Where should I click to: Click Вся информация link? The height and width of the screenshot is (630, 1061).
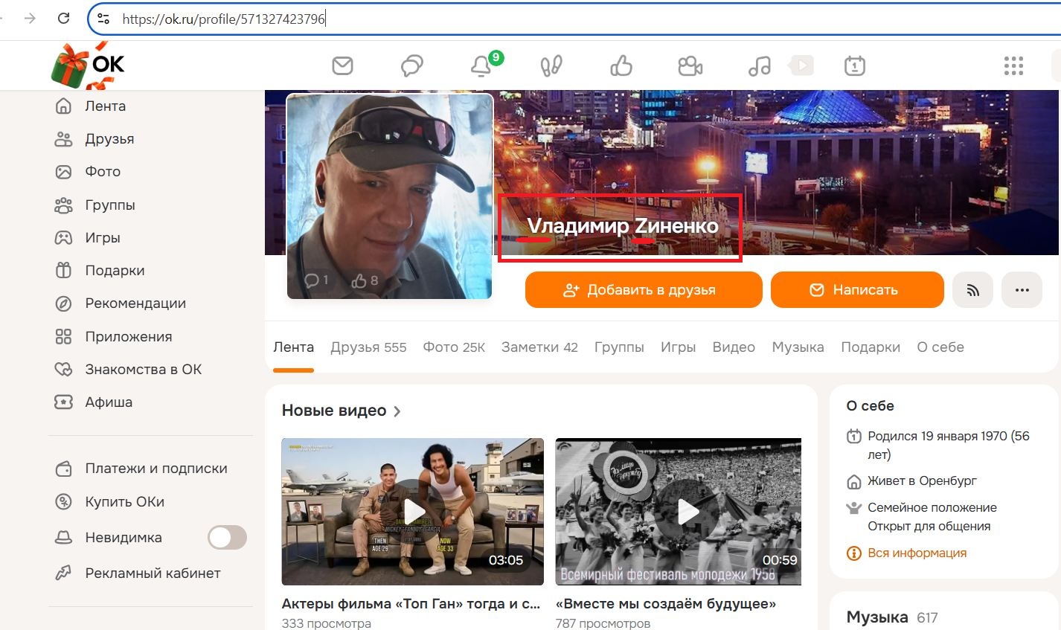point(917,553)
